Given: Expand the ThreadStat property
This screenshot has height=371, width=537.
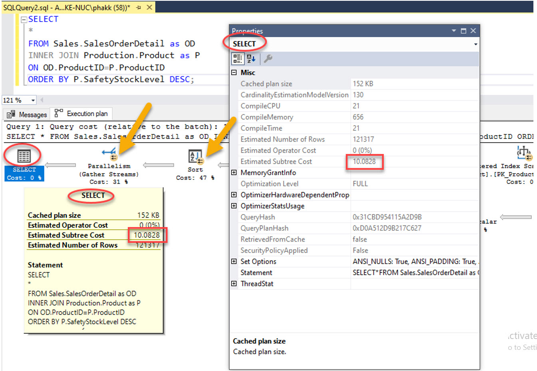Looking at the screenshot, I should tap(234, 283).
